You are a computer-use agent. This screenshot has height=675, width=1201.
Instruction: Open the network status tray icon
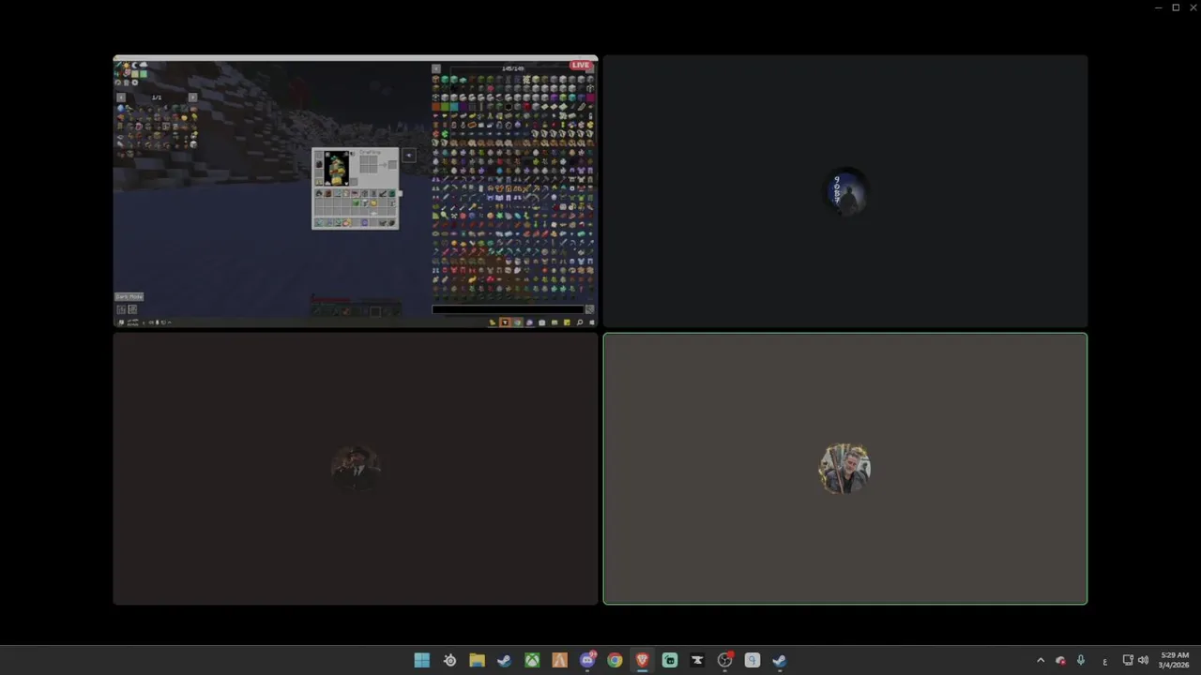(1128, 660)
